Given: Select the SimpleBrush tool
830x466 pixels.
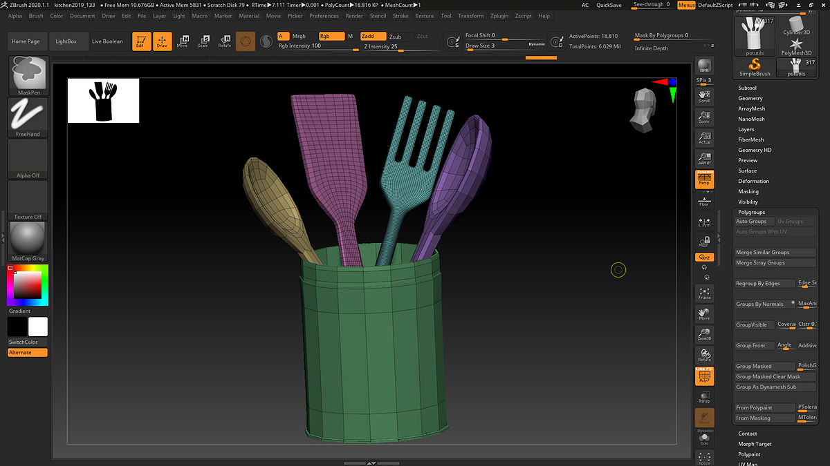Looking at the screenshot, I should pyautogui.click(x=755, y=67).
